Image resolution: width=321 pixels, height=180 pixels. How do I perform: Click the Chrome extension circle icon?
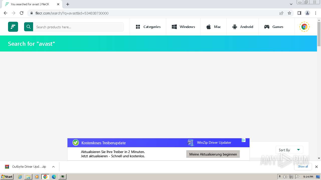[x=304, y=27]
